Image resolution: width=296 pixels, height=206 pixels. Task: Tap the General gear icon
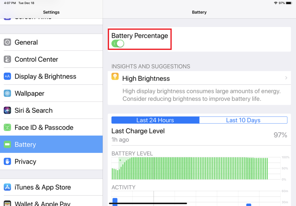click(7, 42)
